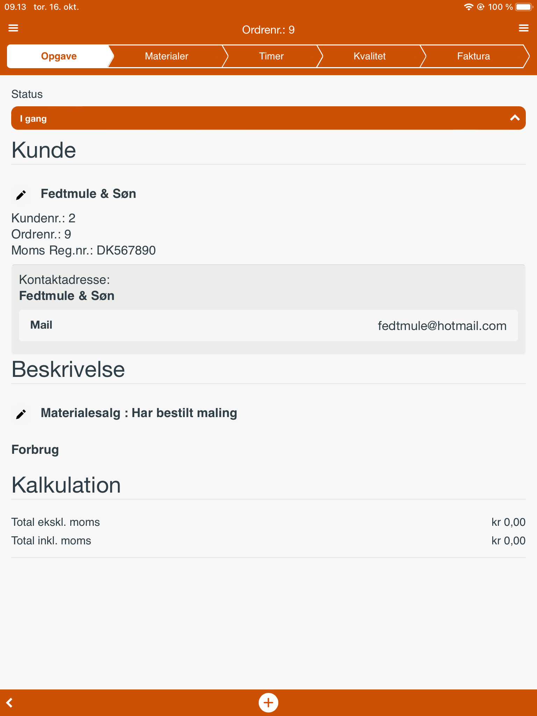Open the Timer tab

[x=271, y=56]
